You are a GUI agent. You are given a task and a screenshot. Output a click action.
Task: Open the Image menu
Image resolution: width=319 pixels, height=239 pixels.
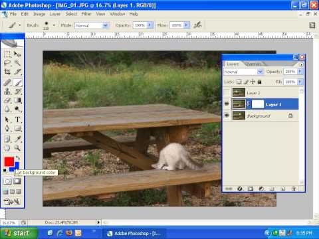point(39,14)
